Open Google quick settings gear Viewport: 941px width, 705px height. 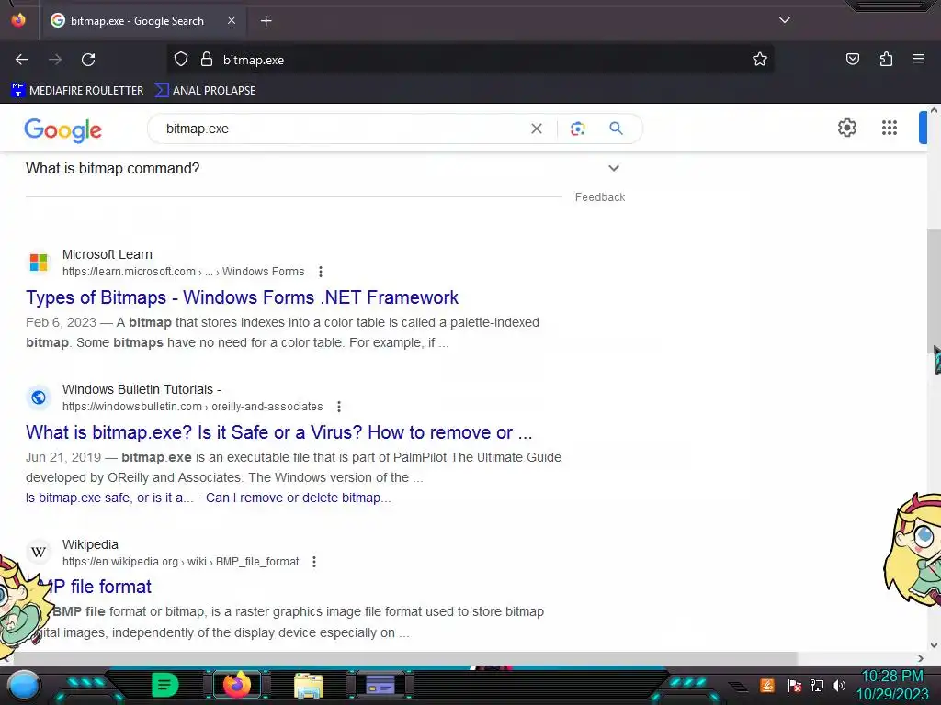[846, 128]
